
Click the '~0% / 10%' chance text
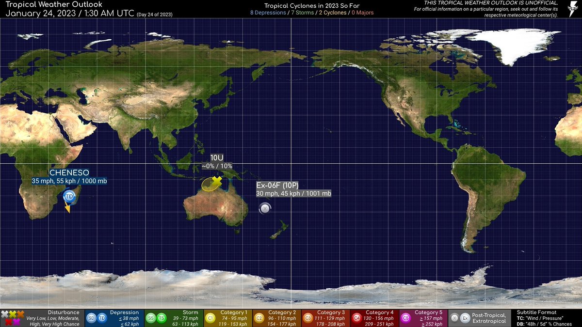(217, 166)
